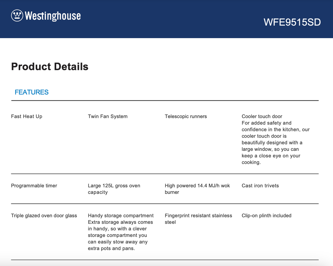
Task: Click the Handy storage compartment title
Action: pos(121,216)
